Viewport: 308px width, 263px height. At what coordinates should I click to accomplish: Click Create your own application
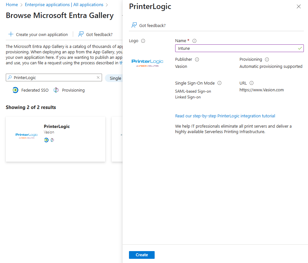point(42,34)
